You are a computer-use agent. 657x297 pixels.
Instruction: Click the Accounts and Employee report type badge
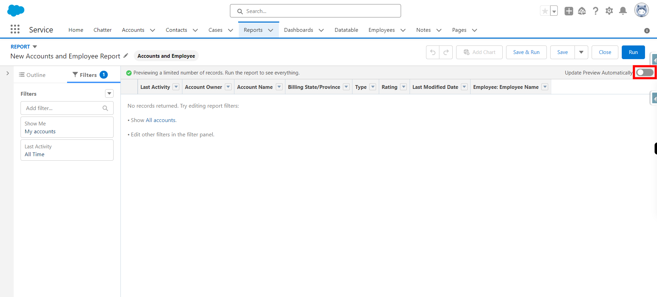[166, 56]
